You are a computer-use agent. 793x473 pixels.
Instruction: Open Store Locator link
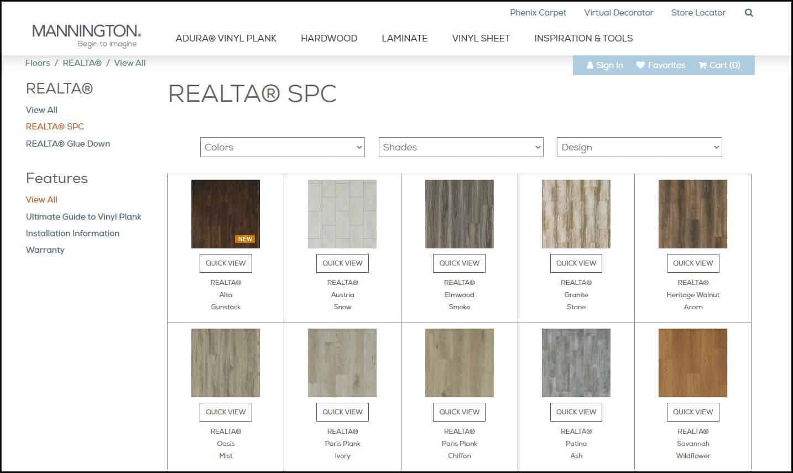(x=698, y=13)
